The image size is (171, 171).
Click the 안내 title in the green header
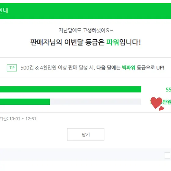point(4,11)
